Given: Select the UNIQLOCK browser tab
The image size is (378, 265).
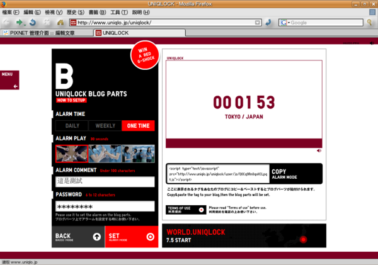Looking at the screenshot, I should [x=140, y=33].
